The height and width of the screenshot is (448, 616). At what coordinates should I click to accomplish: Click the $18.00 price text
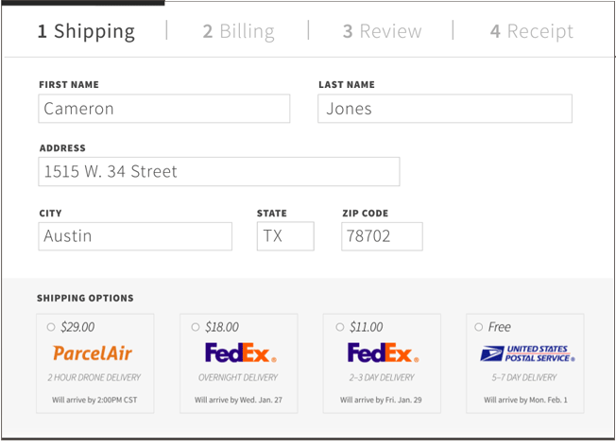pyautogui.click(x=222, y=327)
